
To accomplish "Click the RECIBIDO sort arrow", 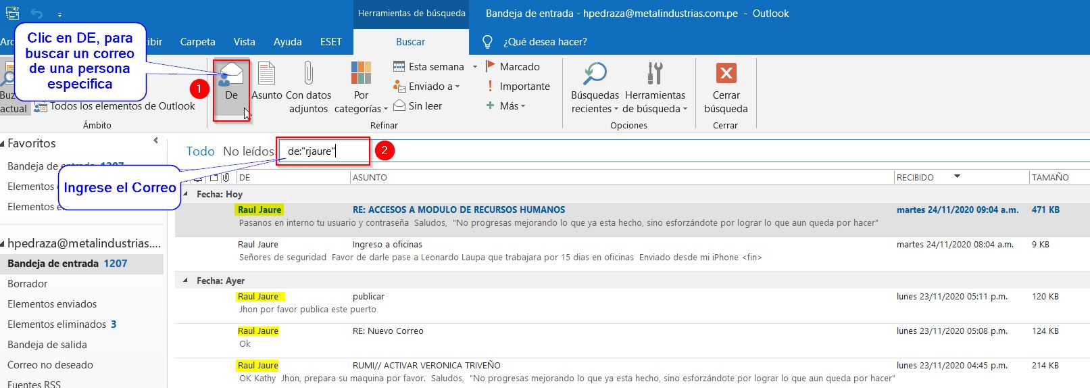I will pos(957,177).
